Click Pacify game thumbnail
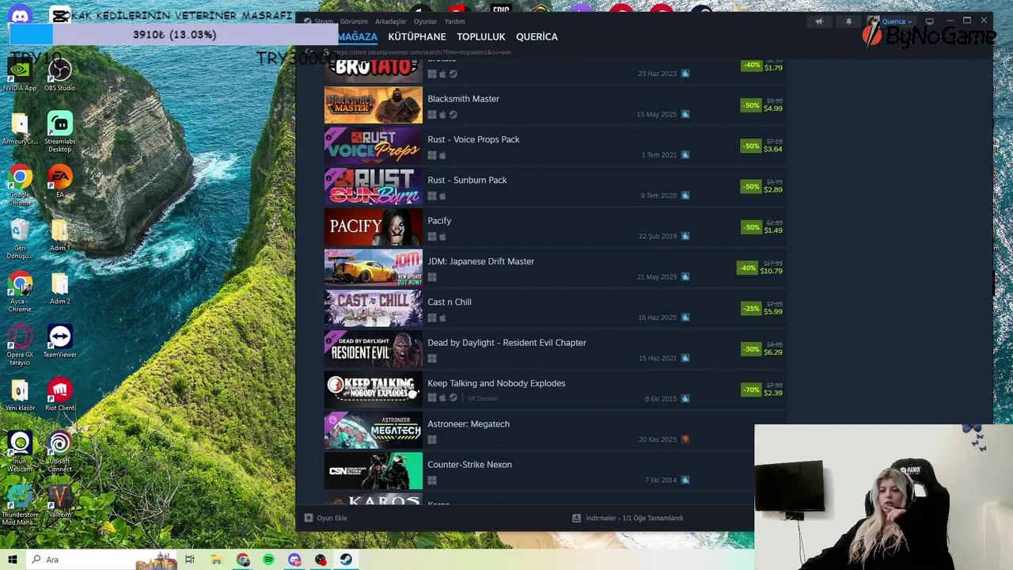1013x570 pixels. pyautogui.click(x=374, y=227)
